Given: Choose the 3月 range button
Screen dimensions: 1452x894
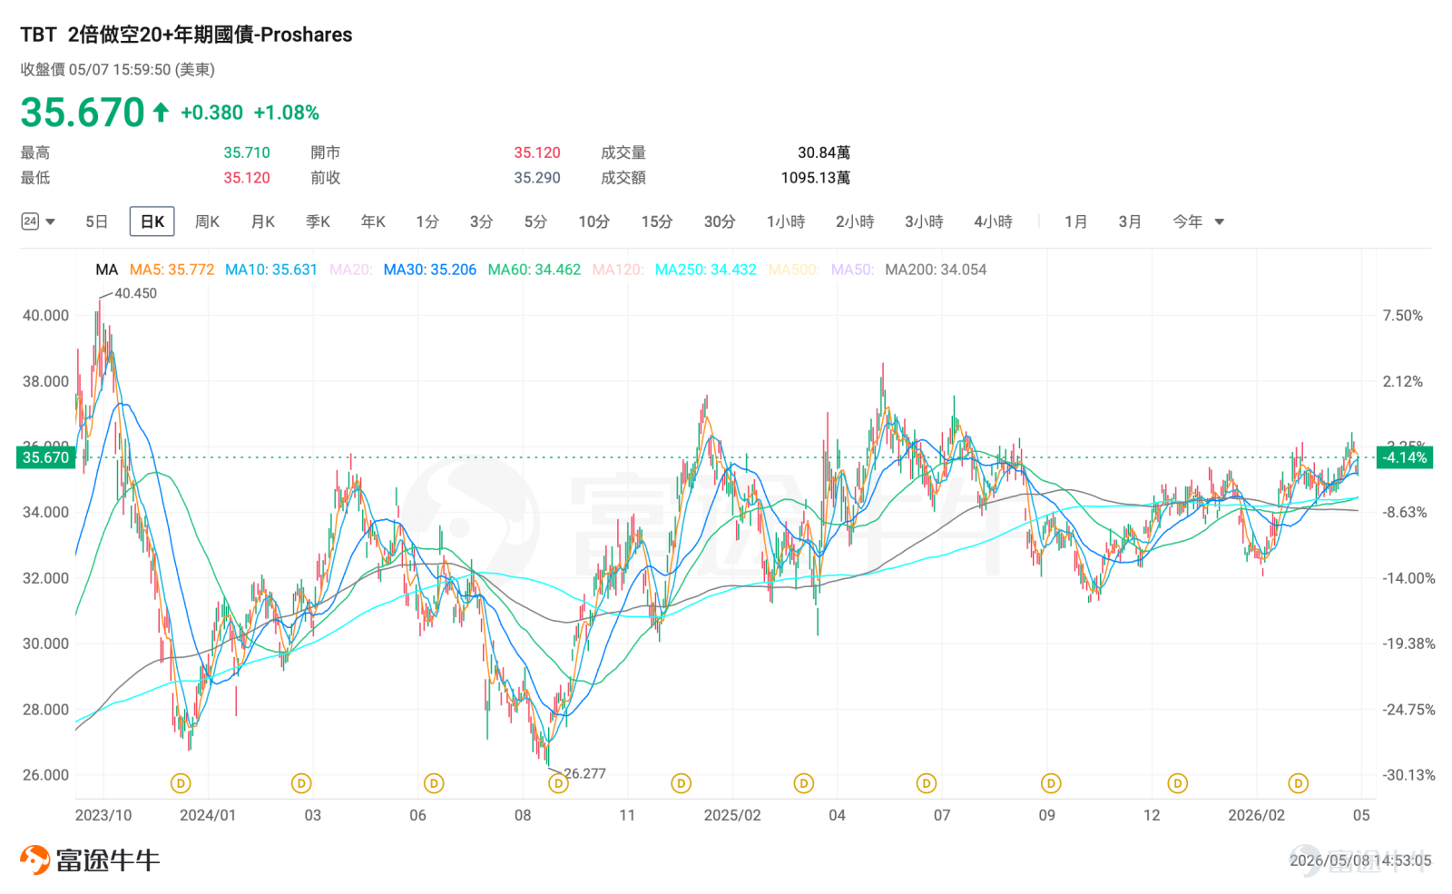Looking at the screenshot, I should (x=1130, y=221).
